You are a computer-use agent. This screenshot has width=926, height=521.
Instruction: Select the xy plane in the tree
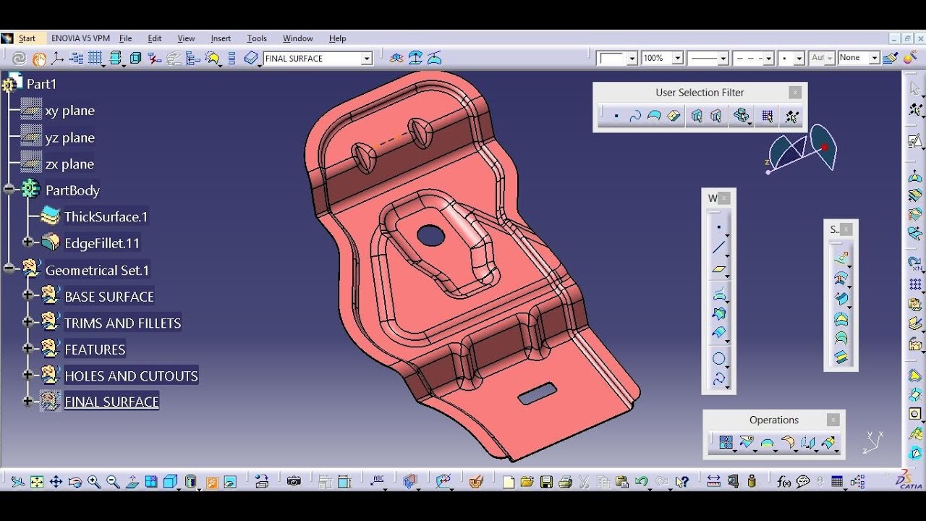click(x=69, y=111)
